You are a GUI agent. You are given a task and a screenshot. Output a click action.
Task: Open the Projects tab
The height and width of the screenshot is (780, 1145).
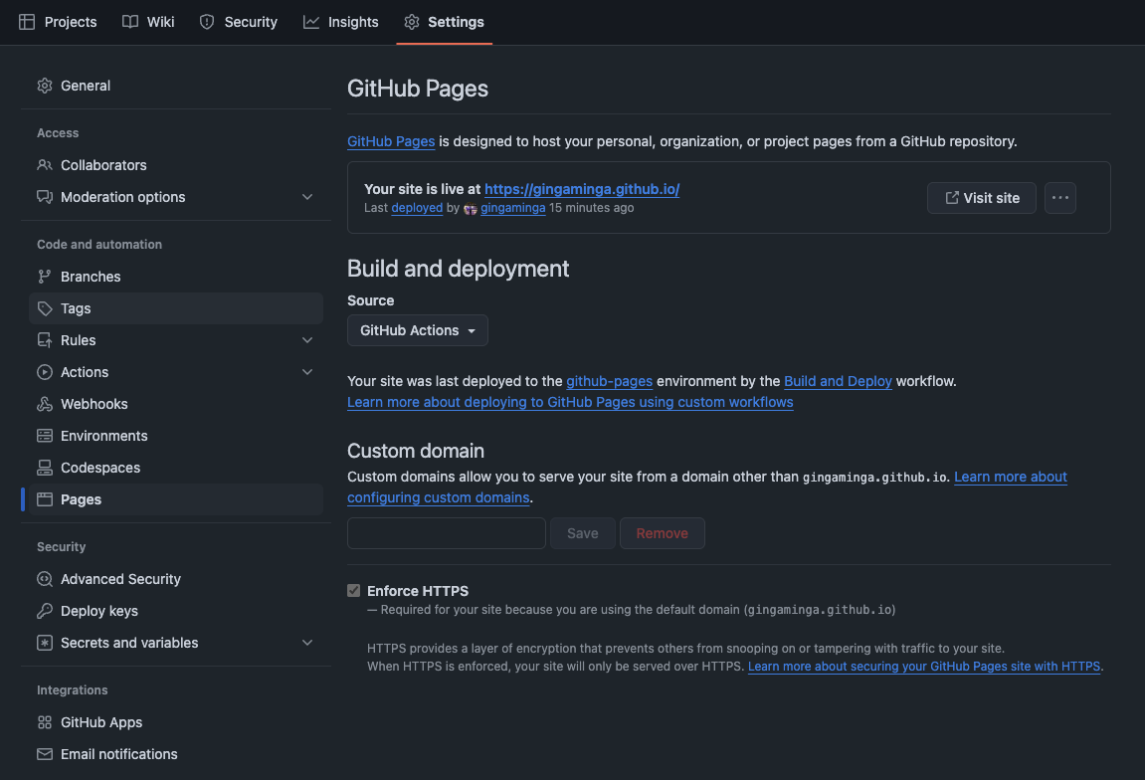point(58,22)
